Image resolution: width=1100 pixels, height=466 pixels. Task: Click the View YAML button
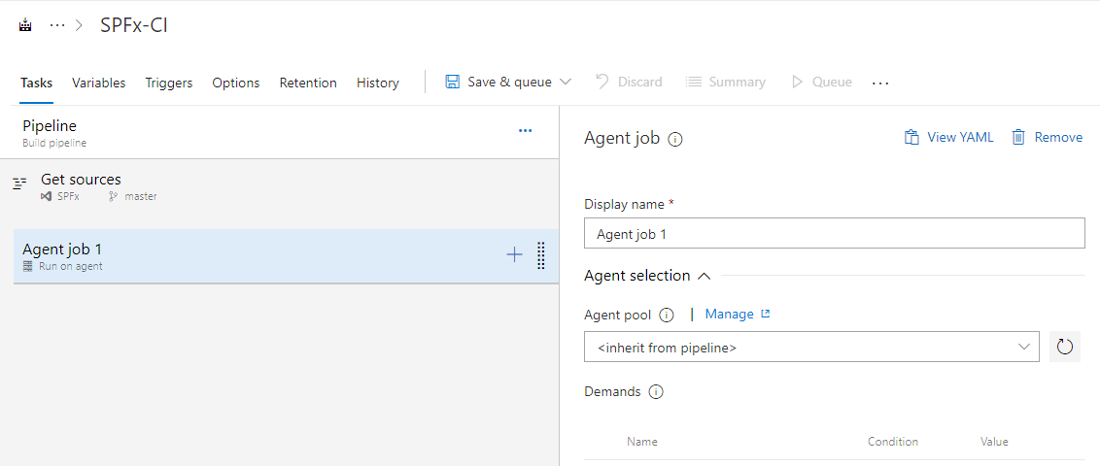[x=948, y=138]
